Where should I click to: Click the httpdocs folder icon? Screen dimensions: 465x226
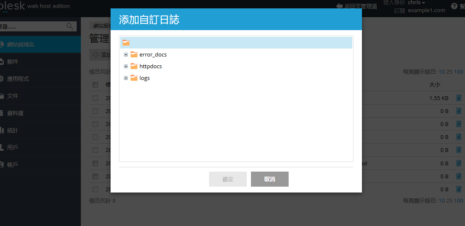(134, 66)
